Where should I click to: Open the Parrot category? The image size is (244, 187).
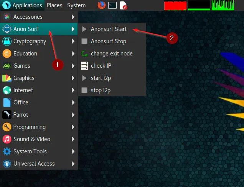39,115
